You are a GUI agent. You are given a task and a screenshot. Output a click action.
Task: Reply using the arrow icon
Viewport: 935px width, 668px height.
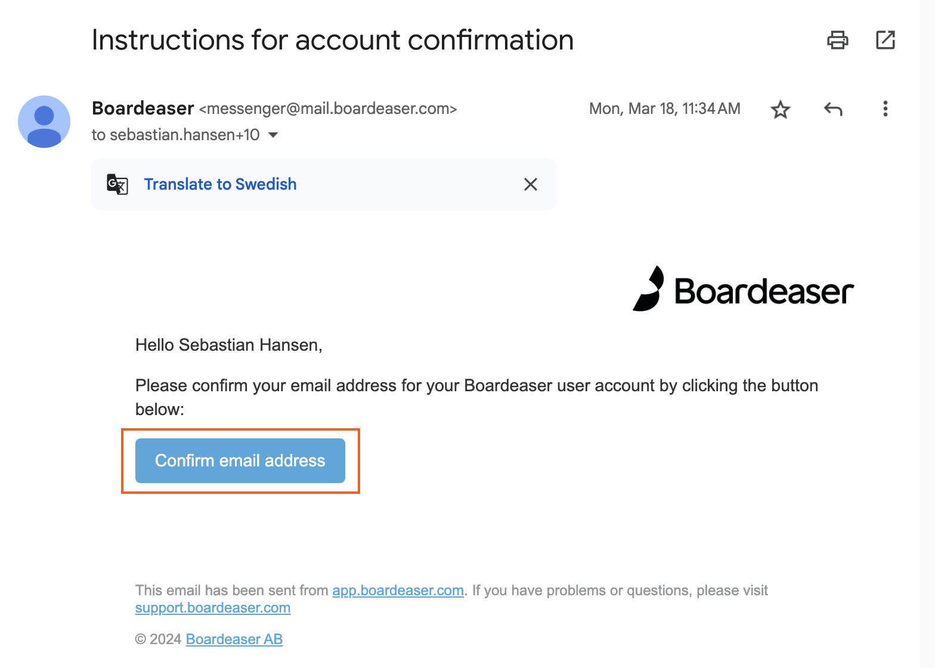point(833,109)
